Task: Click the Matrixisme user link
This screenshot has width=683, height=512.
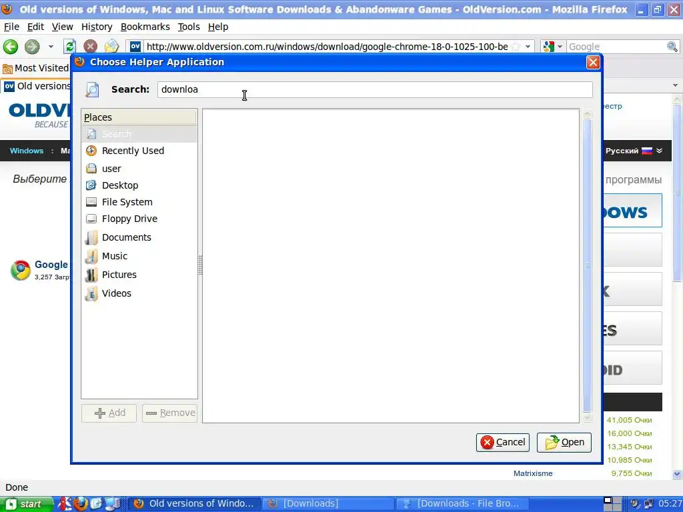Action: [x=533, y=474]
